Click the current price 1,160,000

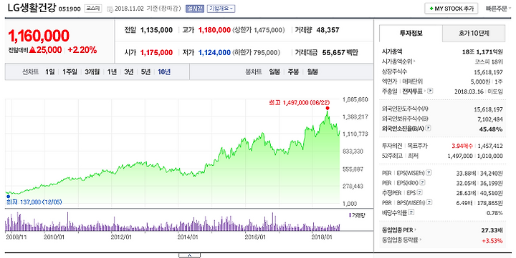[39, 36]
